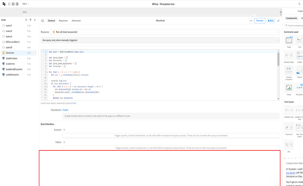
Task: Open the Retool logo menu
Action: tap(3, 4)
